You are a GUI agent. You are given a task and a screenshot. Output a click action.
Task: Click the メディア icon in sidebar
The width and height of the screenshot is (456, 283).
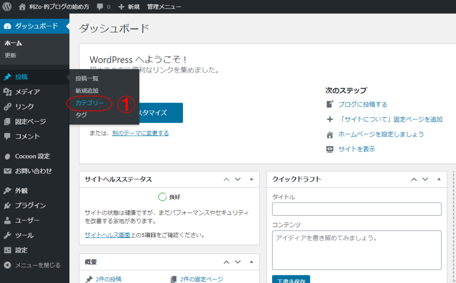pyautogui.click(x=8, y=92)
